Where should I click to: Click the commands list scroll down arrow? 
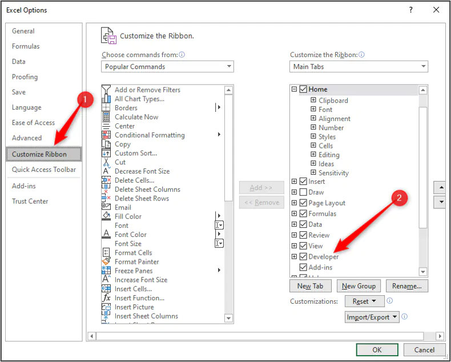point(229,318)
